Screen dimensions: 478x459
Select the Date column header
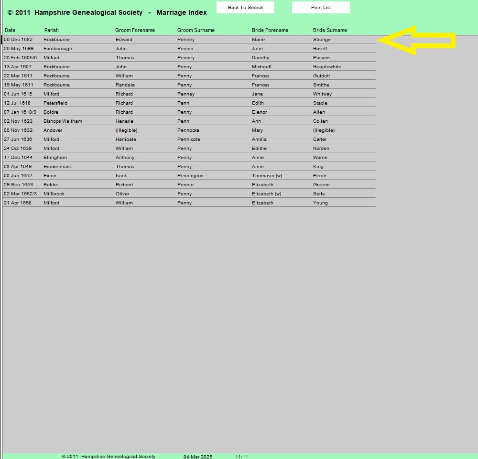pos(10,31)
